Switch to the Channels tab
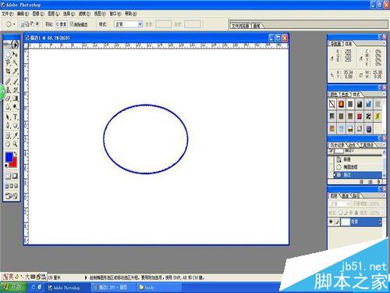 tap(345, 195)
